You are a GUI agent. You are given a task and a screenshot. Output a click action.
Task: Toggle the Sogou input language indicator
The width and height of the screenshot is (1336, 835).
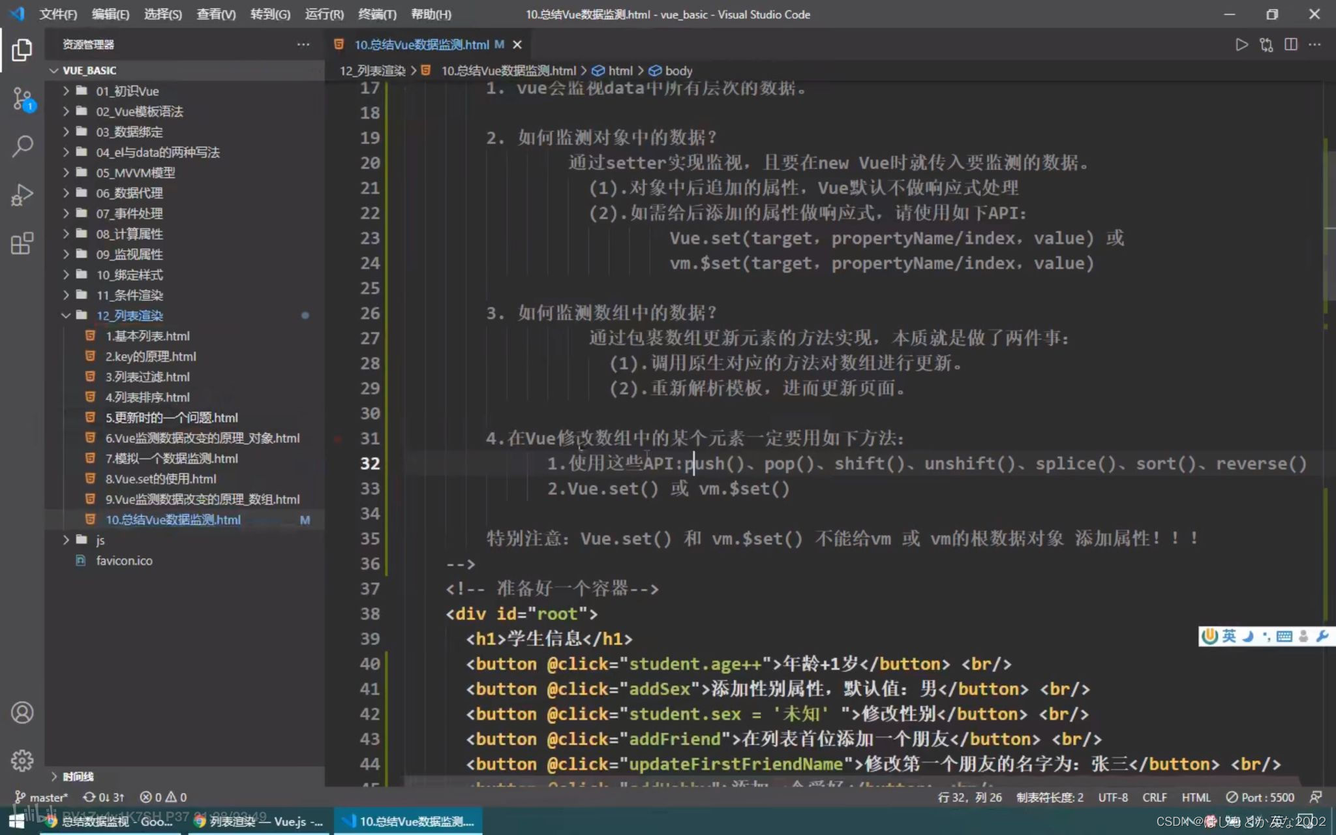(x=1229, y=636)
